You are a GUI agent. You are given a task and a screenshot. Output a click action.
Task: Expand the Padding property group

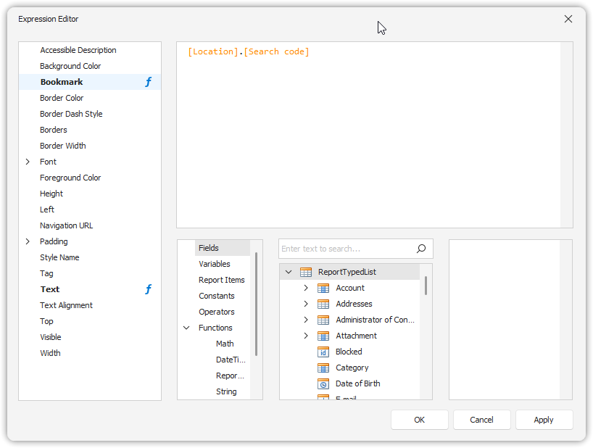(x=28, y=241)
